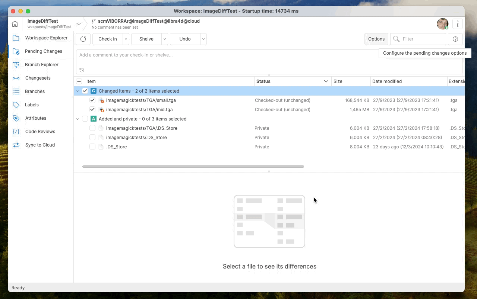Screen dimensions: 477x299
Task: Uncheck small.tga from the checkin selection
Action: click(92, 100)
